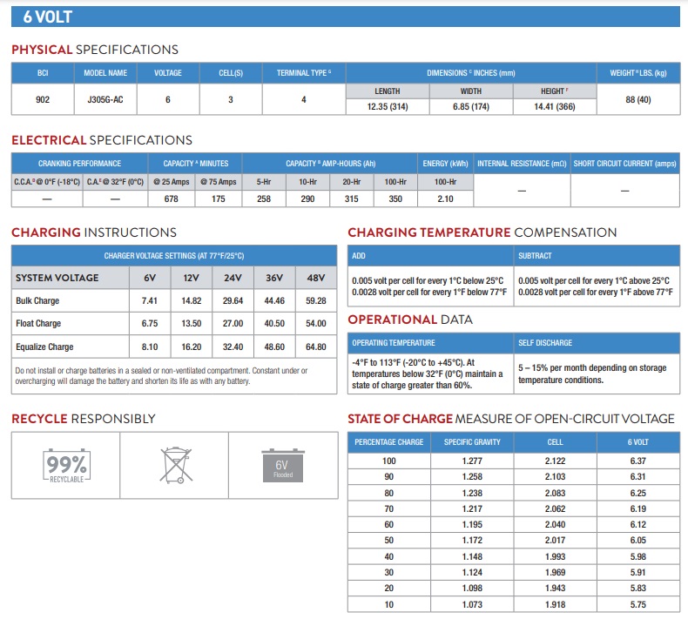Select specific gravity 1.172 at 50%
This screenshot has width=688, height=626.
click(x=472, y=540)
